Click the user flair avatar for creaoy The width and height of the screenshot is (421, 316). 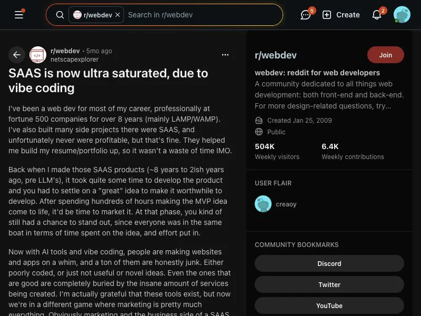[263, 204]
